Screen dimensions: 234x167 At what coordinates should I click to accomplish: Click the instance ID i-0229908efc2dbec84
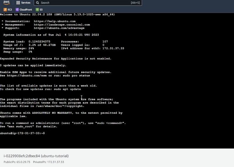point(22,156)
